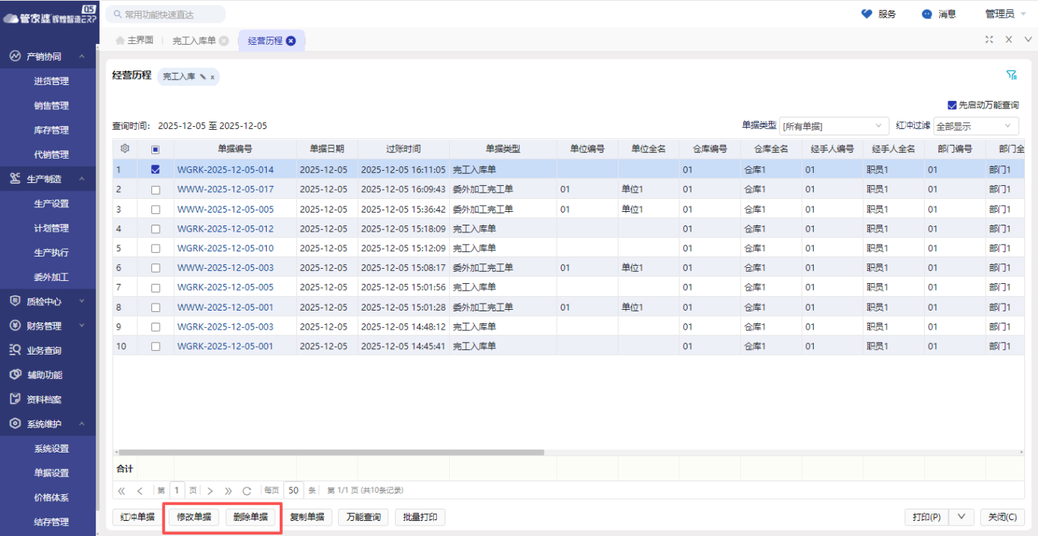The image size is (1038, 536).
Task: Jump to the last page in the pager
Action: [229, 490]
